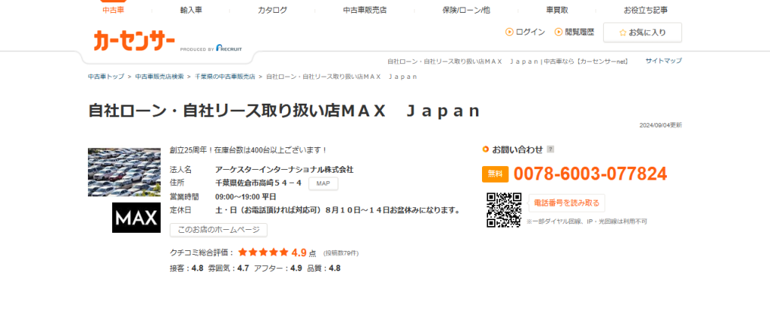Go to 中古車販売店 menu item
Screen dimensions: 770x314
(x=364, y=10)
